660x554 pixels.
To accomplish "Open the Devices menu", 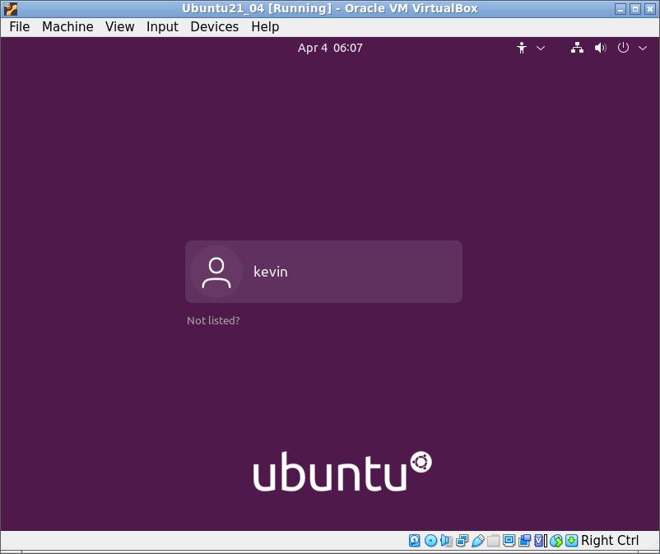I will (214, 26).
